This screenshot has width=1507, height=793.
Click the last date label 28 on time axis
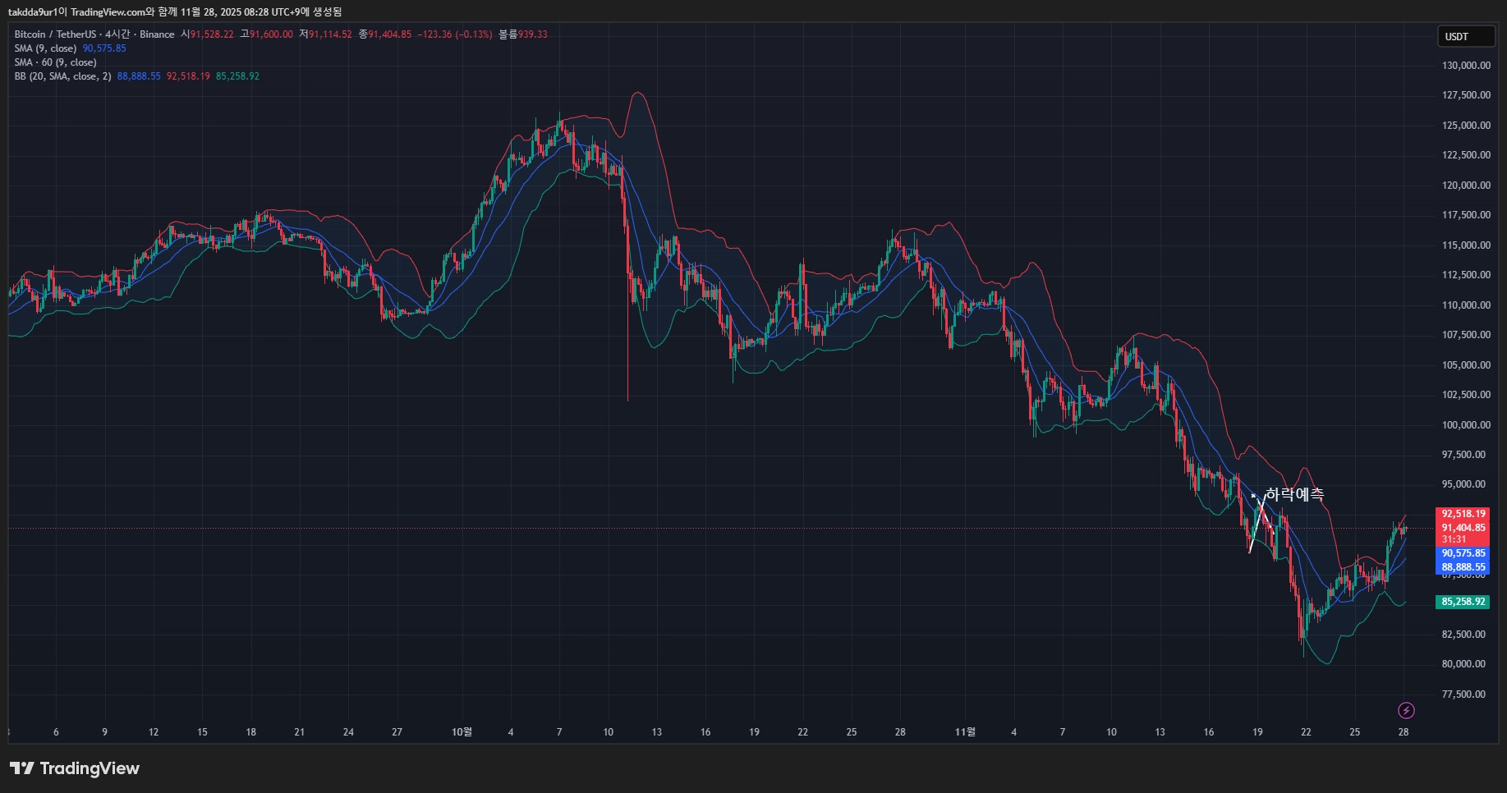pos(1404,732)
